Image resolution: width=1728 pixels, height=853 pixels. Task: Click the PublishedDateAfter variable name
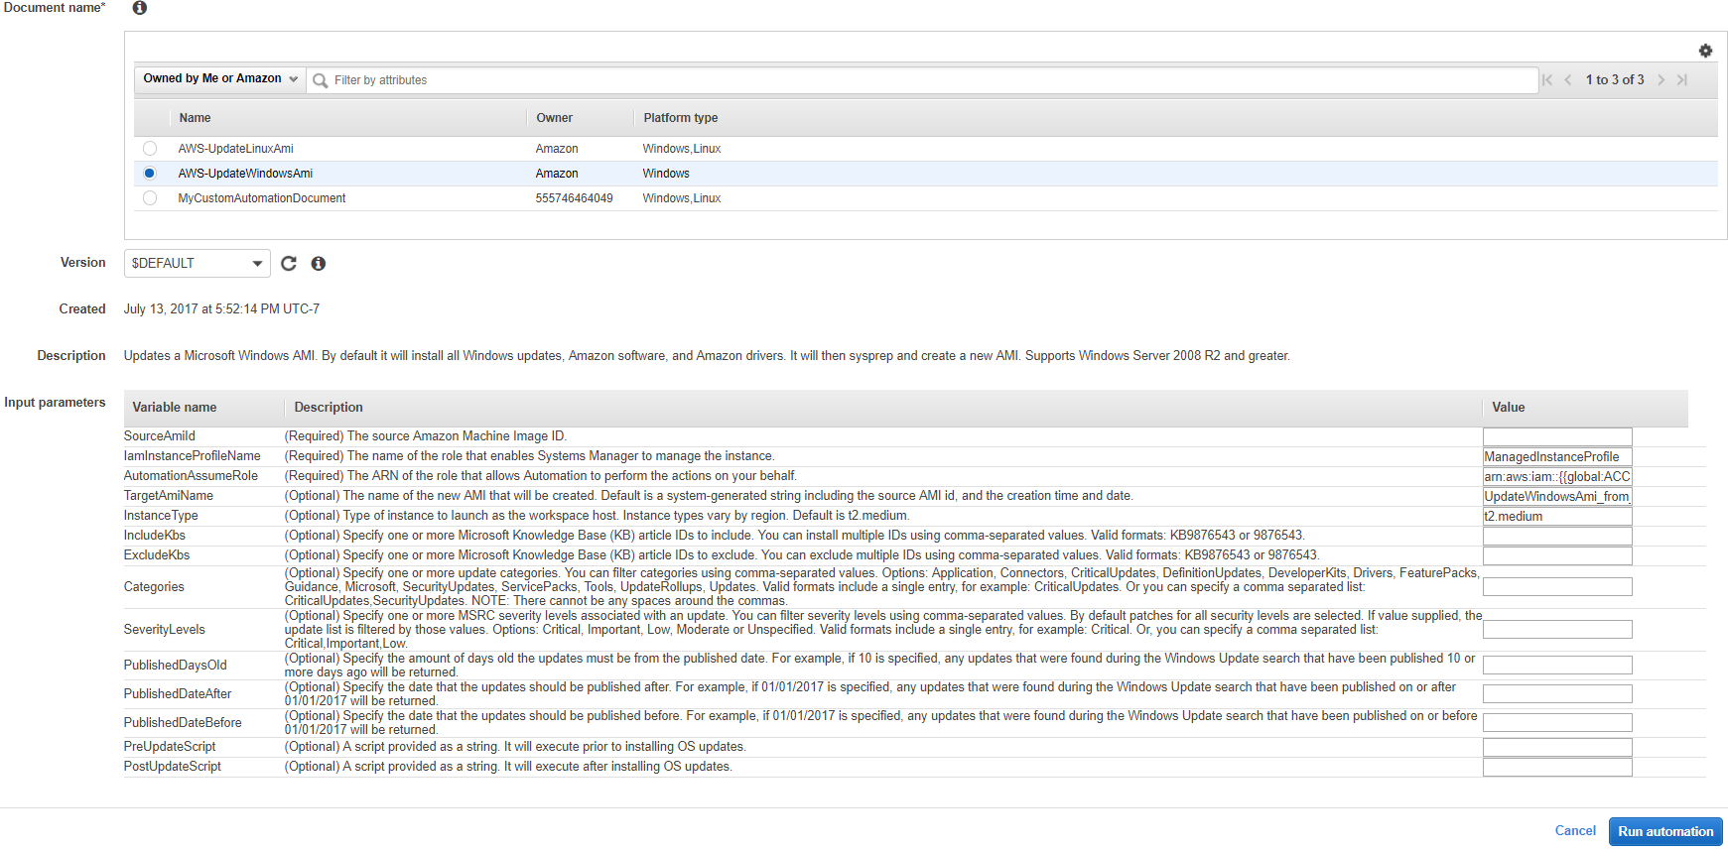coord(178,694)
